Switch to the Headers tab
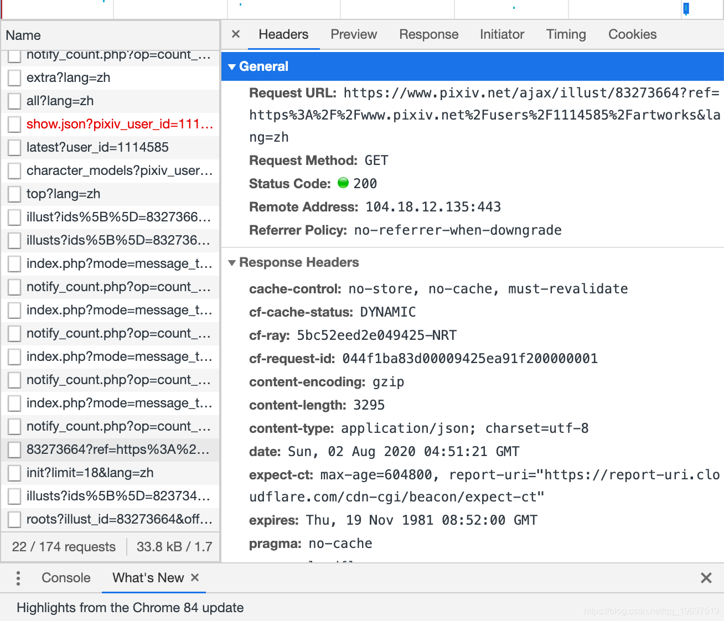 283,34
